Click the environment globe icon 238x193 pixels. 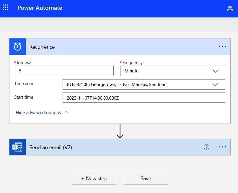click(230, 9)
